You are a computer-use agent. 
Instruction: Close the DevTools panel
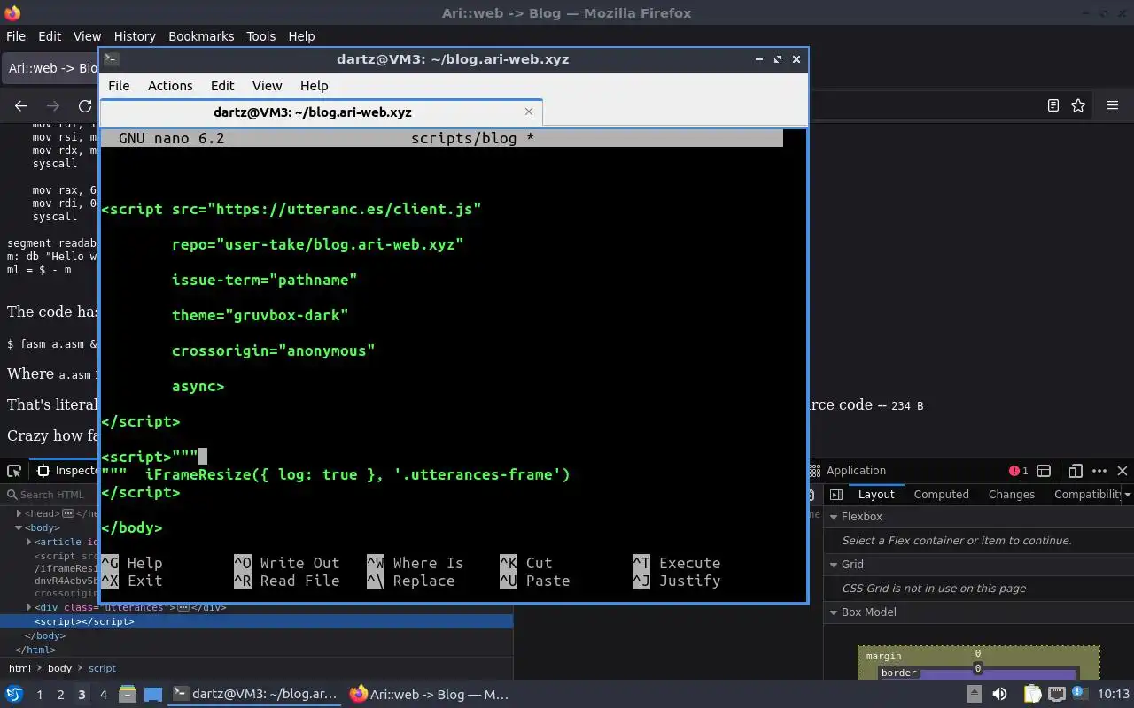(1122, 471)
